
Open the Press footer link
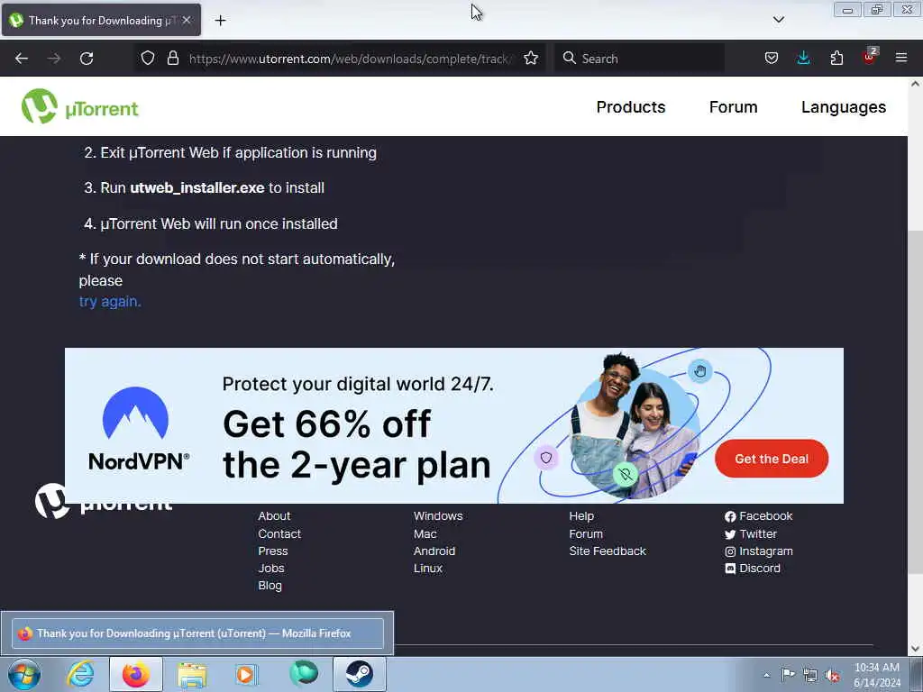[x=273, y=551]
